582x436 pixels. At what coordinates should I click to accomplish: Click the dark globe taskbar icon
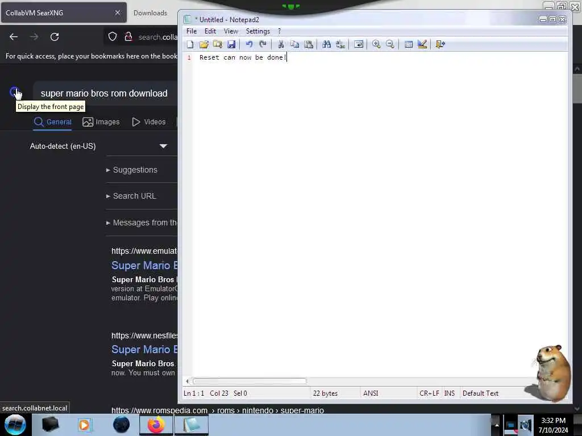[122, 425]
